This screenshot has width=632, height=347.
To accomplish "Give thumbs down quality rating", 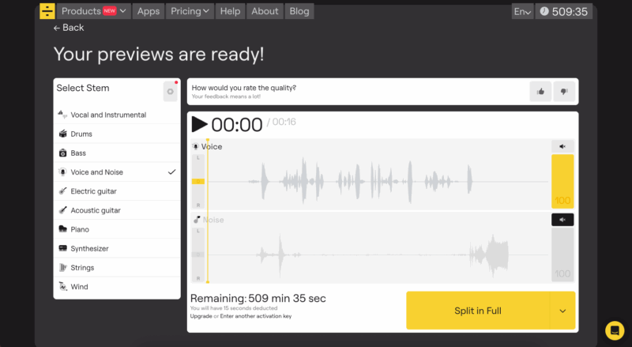I will pos(564,92).
